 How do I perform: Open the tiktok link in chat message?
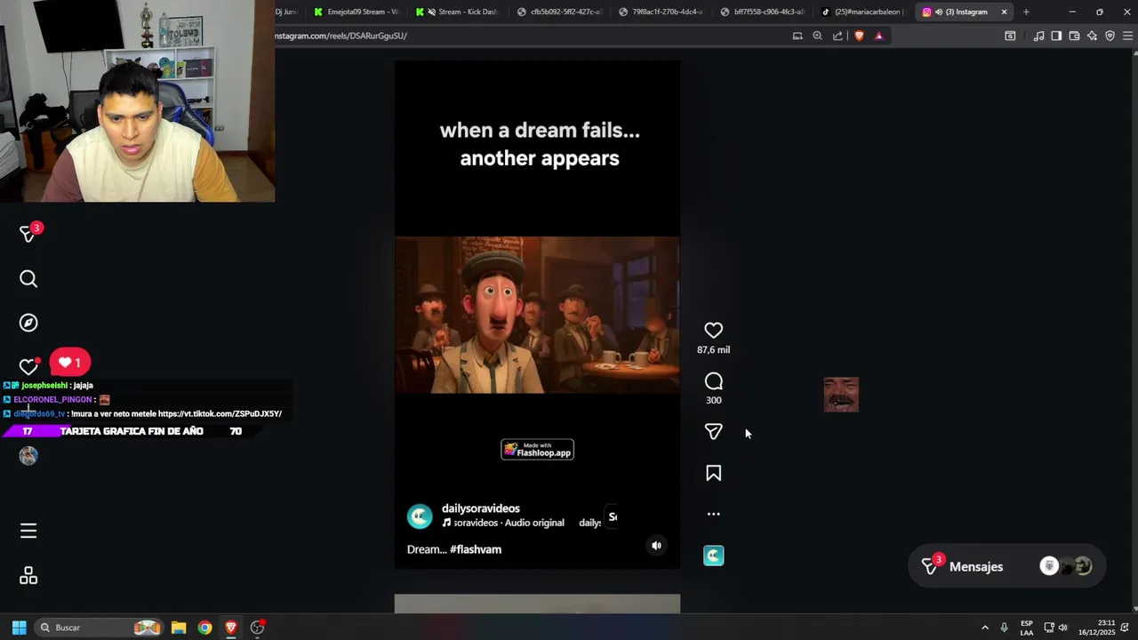(220, 413)
